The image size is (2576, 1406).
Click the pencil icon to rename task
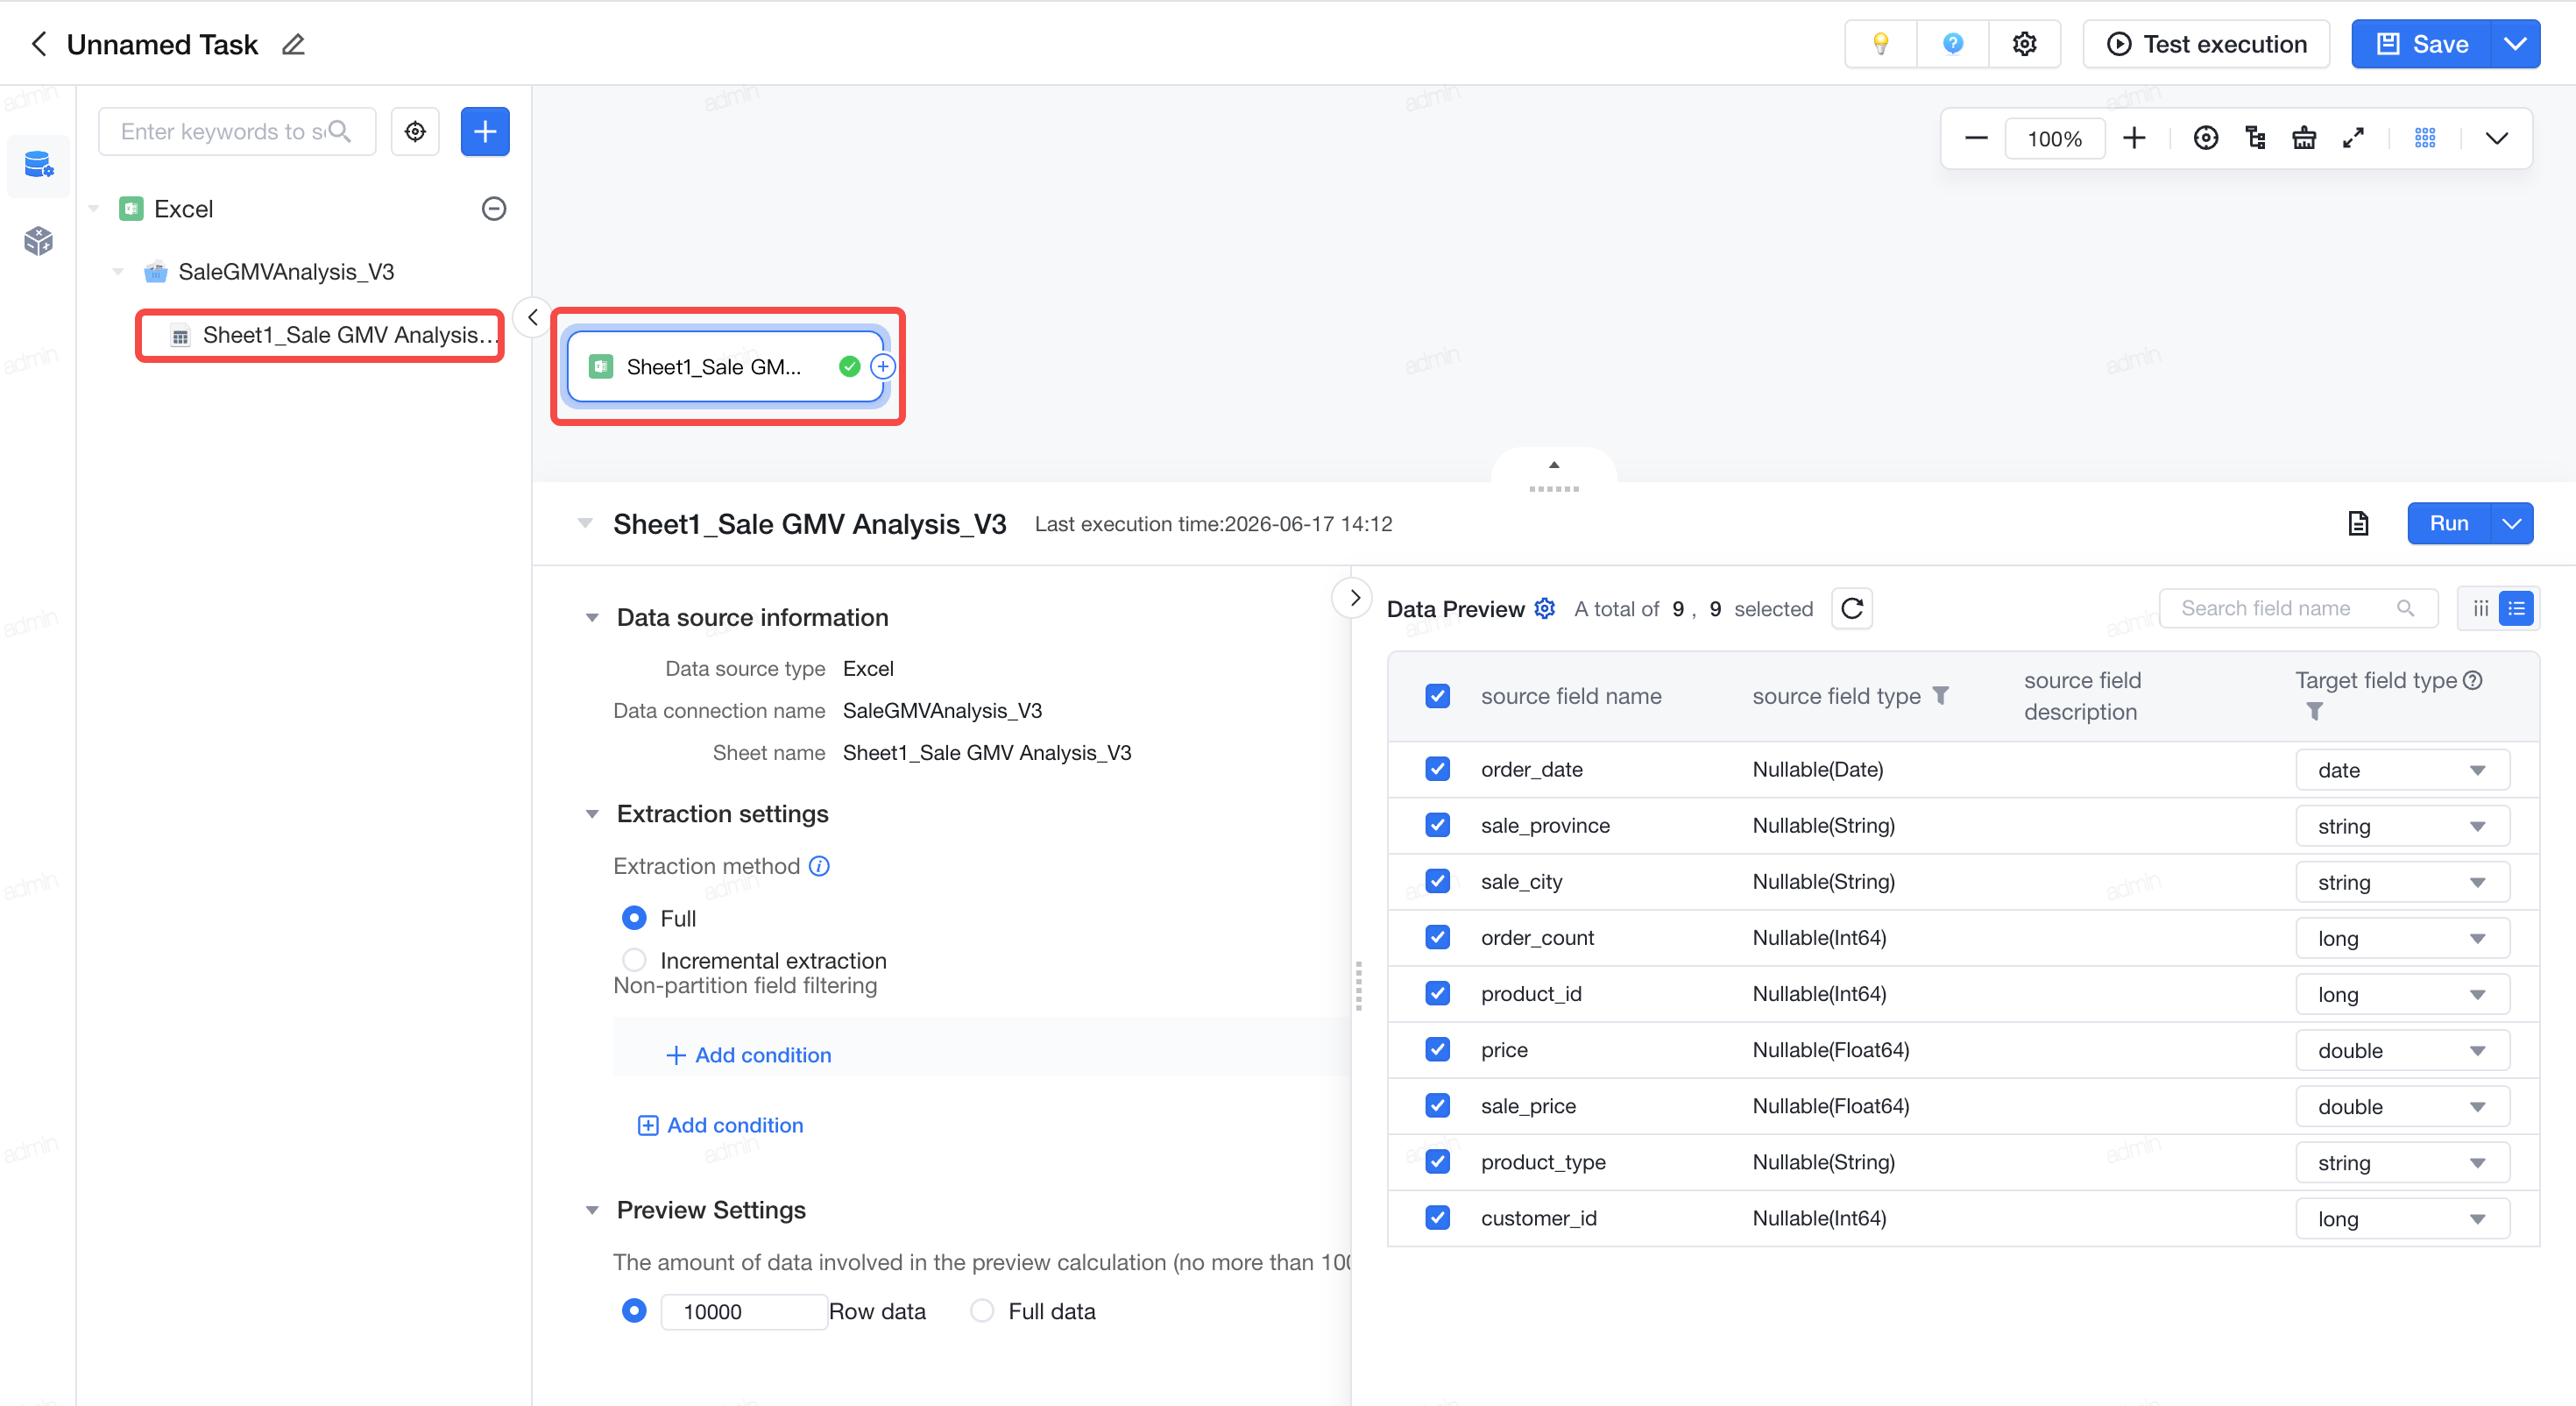(x=293, y=45)
